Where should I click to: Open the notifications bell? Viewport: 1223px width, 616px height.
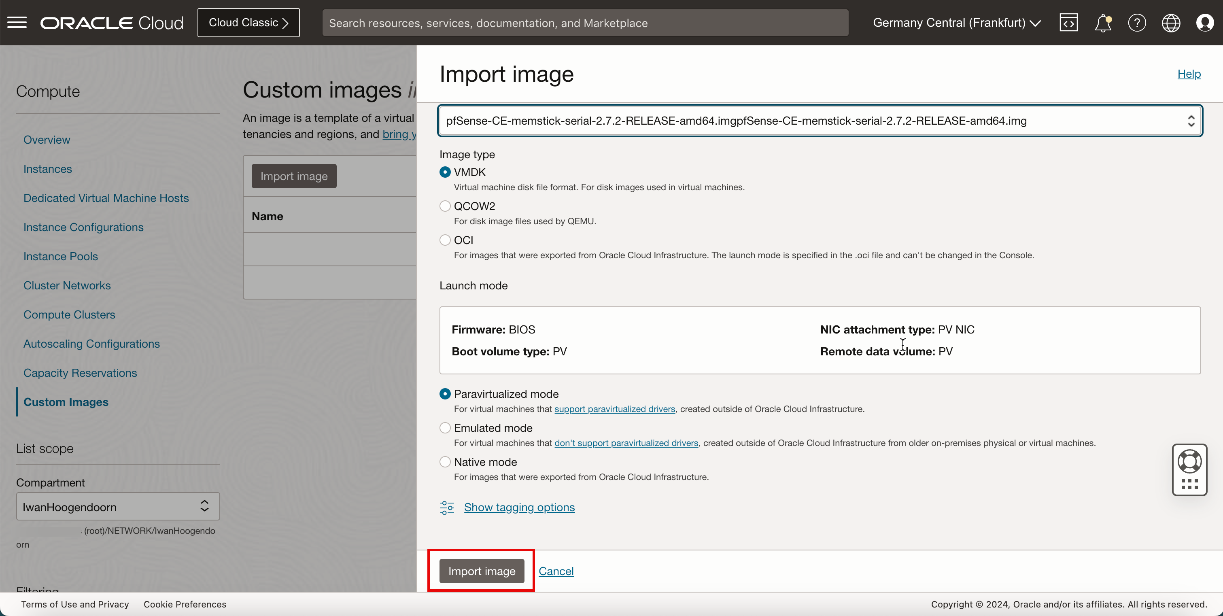pyautogui.click(x=1102, y=22)
